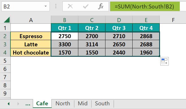
Task: Click the fill handle at selection corner
Action: point(159,56)
